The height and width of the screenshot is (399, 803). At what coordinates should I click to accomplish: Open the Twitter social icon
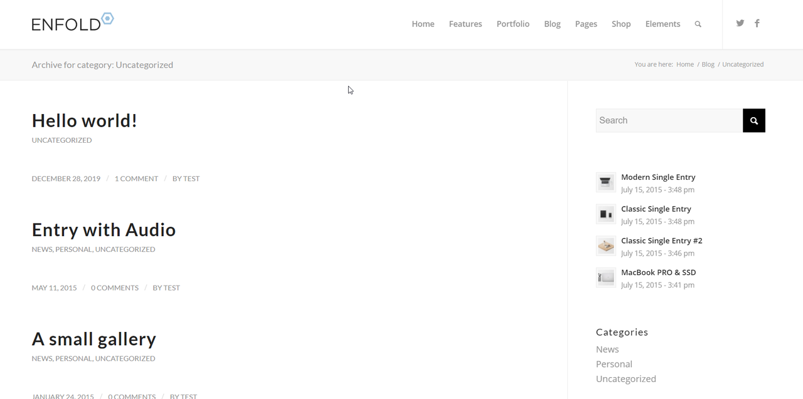(740, 23)
